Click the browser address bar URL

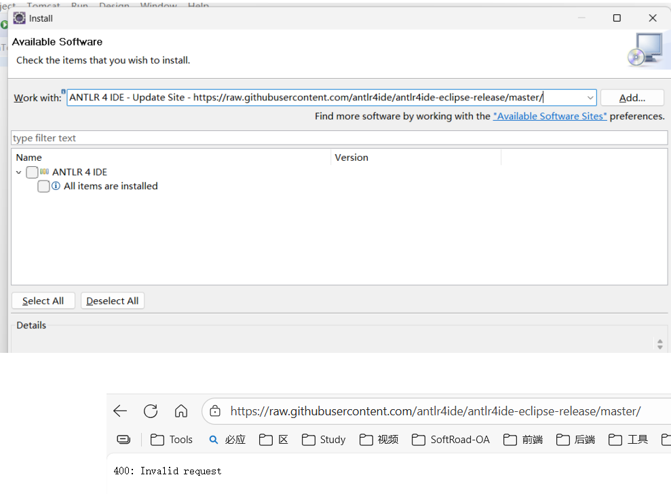(x=435, y=411)
